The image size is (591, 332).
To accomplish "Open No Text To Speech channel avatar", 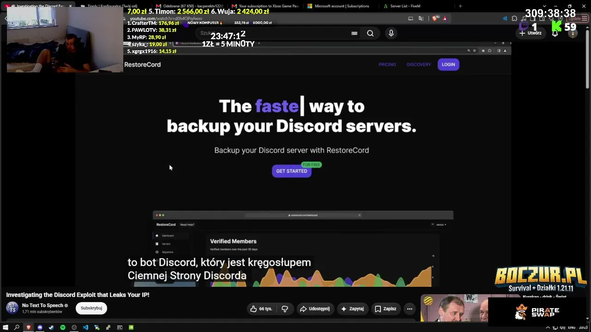I will [x=12, y=308].
